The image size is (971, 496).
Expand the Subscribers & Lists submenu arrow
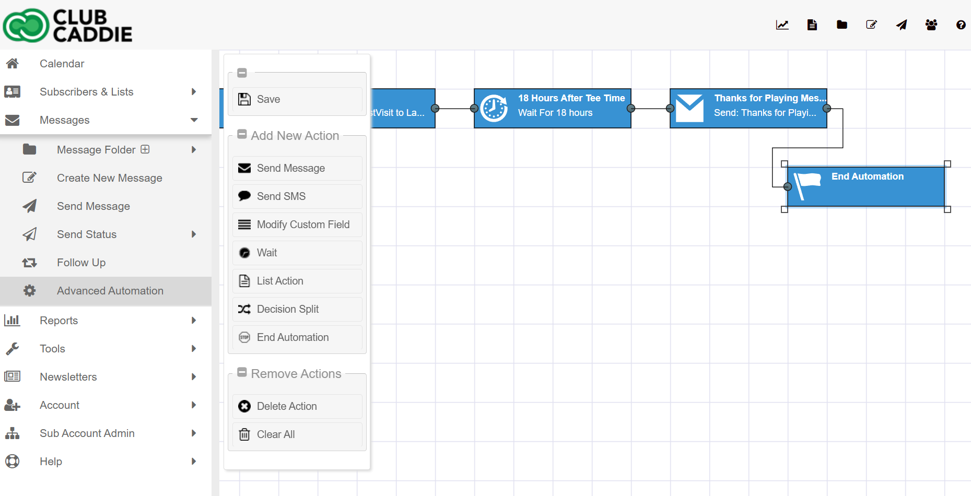pyautogui.click(x=194, y=92)
